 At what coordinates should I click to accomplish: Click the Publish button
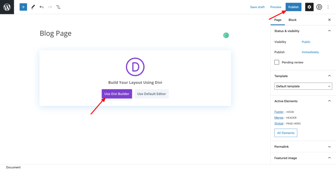[293, 7]
